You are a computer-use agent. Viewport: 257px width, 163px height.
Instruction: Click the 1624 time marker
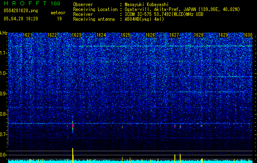coord(101,35)
